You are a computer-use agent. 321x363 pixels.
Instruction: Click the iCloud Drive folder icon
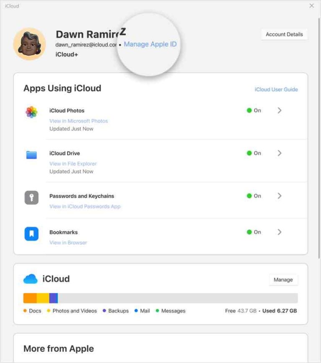[x=31, y=155]
